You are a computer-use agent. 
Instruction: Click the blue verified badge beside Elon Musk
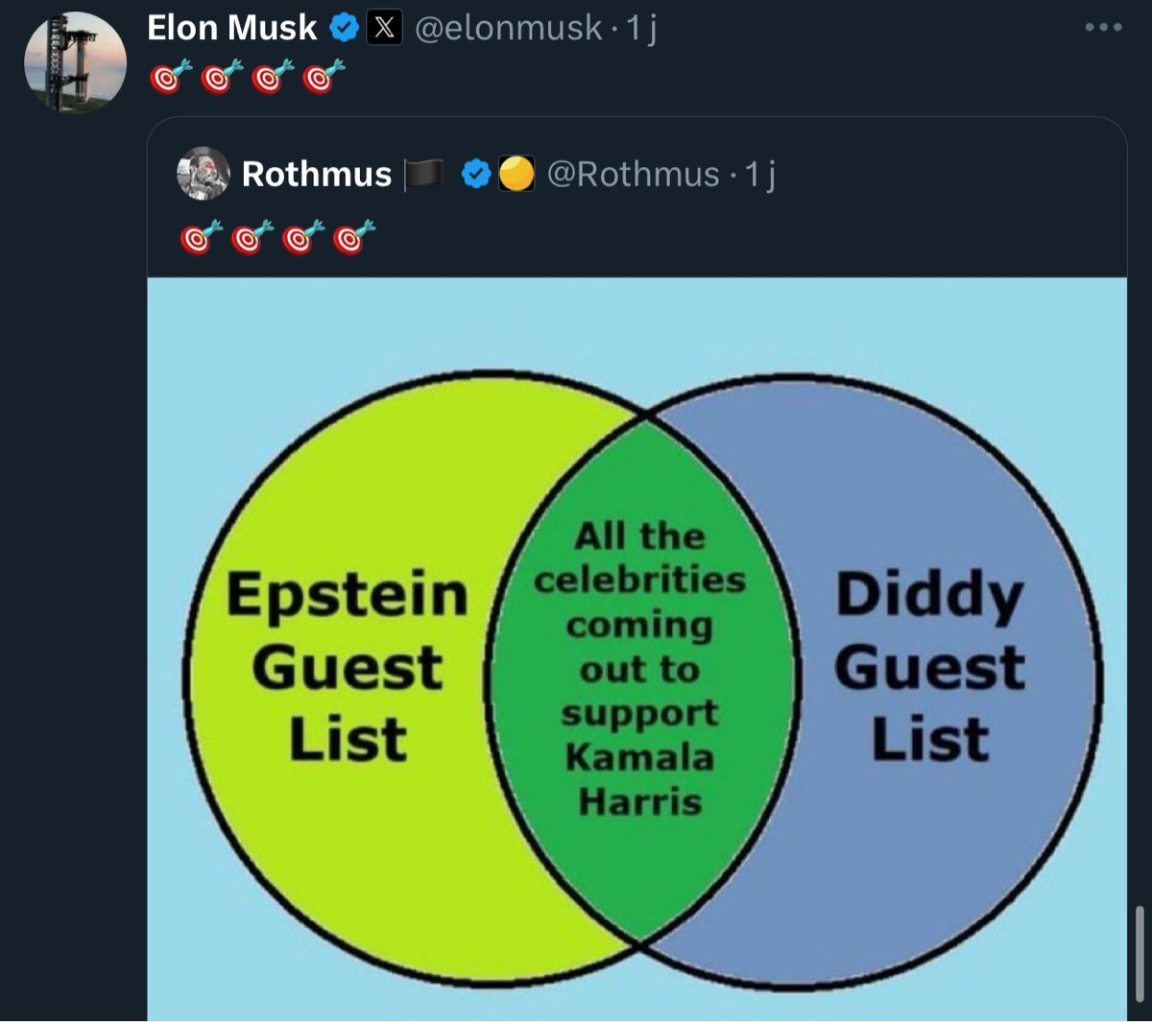[343, 28]
